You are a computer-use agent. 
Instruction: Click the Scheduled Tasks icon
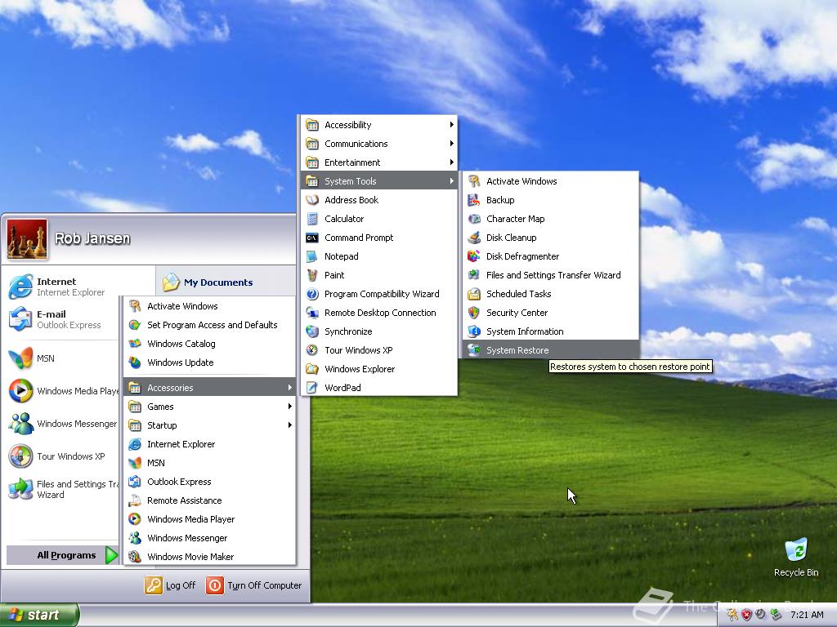coord(473,294)
